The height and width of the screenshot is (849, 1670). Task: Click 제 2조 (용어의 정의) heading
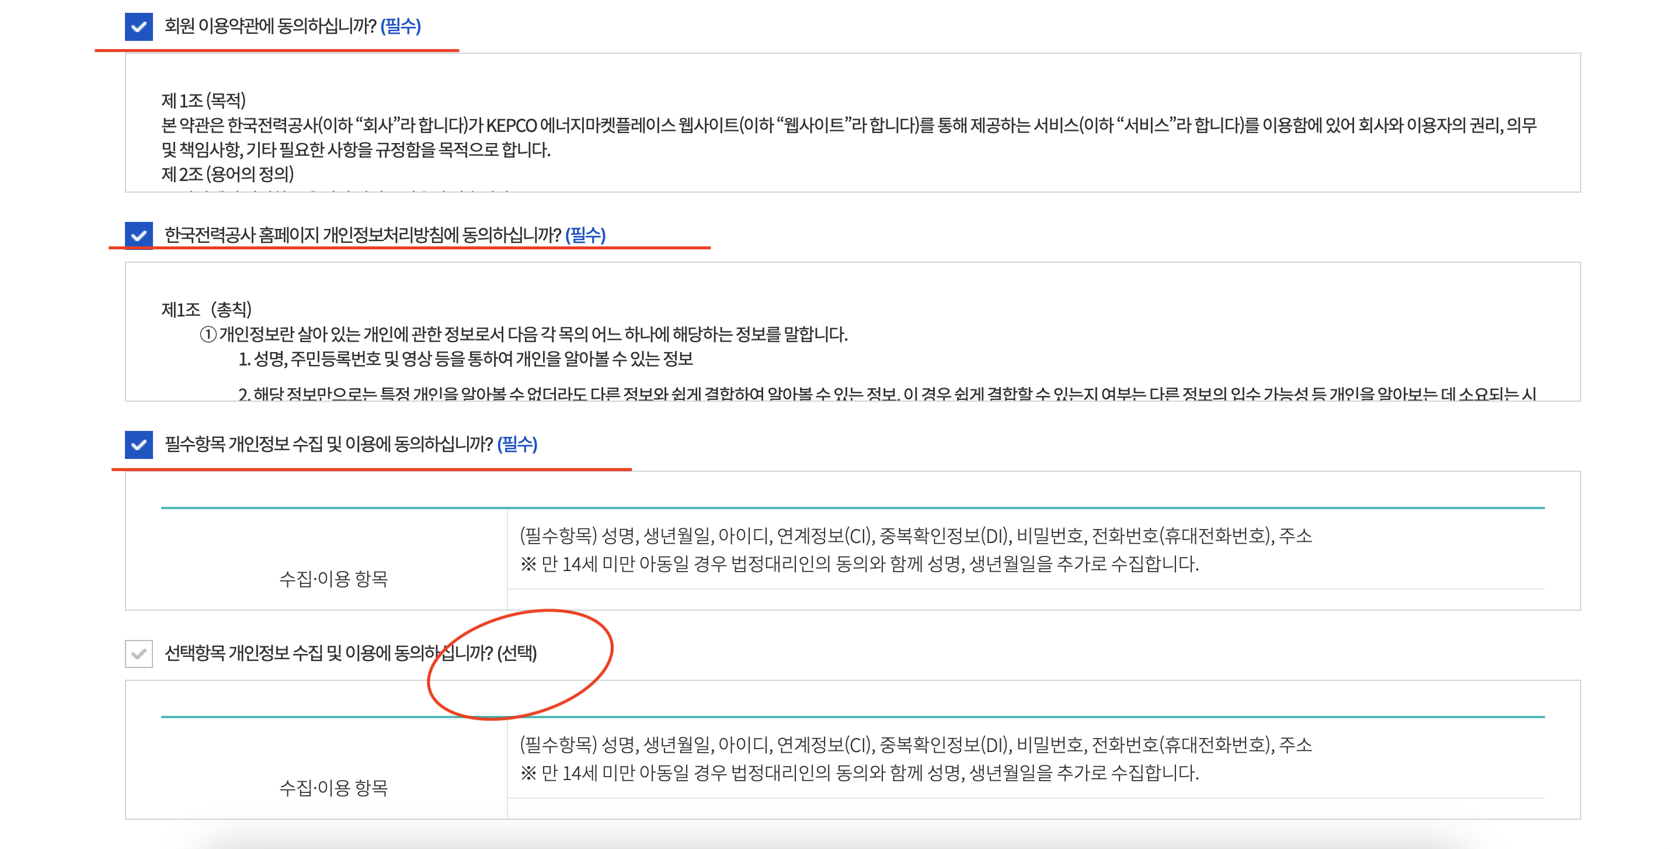[x=228, y=173]
